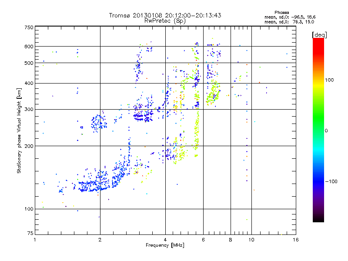Click the y-axis tick label '400'
Viewport: 348px width, 261px height.
29,83
